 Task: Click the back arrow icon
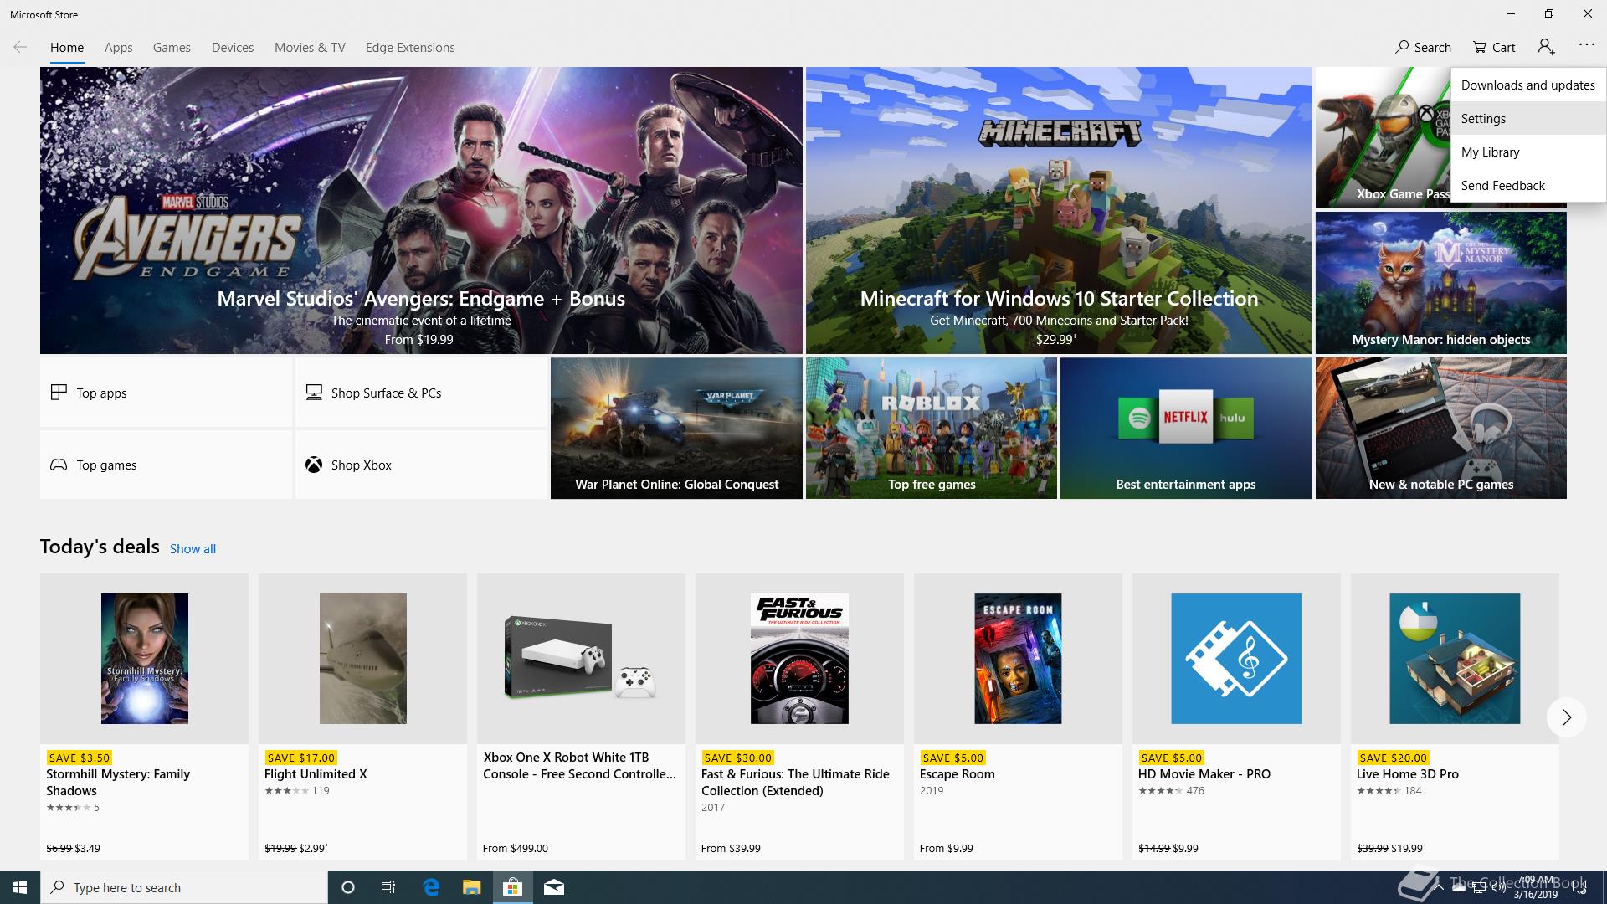click(x=20, y=47)
